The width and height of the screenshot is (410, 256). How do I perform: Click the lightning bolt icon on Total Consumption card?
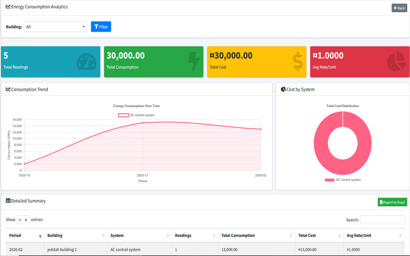tap(194, 61)
